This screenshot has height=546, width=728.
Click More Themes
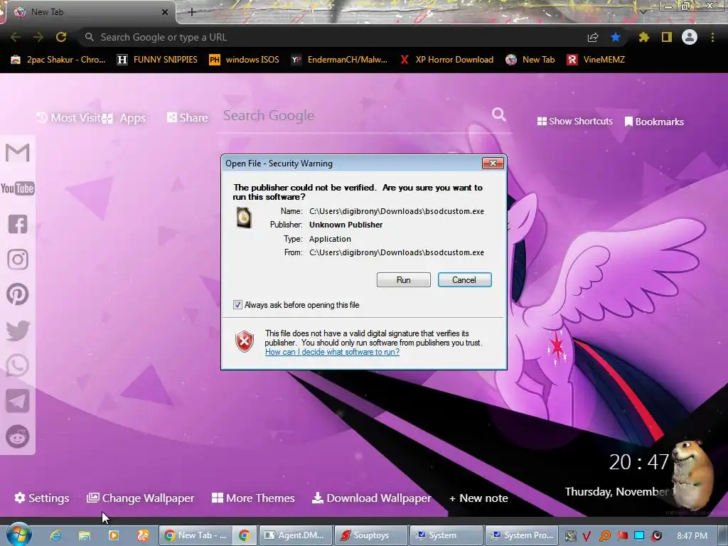click(253, 498)
